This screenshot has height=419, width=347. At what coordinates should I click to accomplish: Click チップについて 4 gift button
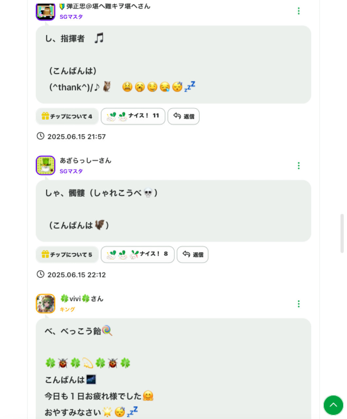[67, 116]
